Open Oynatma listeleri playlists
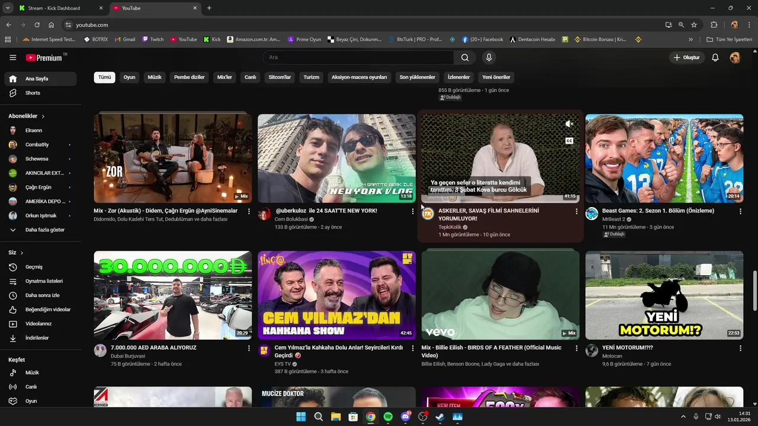758x426 pixels. point(40,281)
